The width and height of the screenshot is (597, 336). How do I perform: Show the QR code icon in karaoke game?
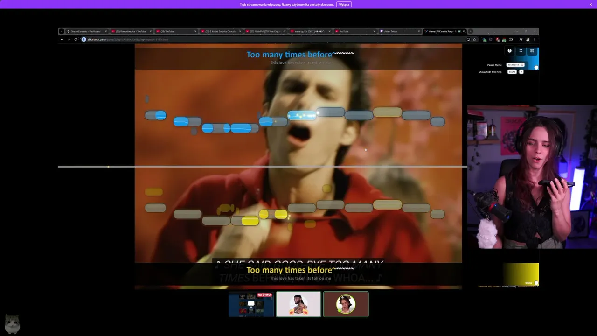532,51
